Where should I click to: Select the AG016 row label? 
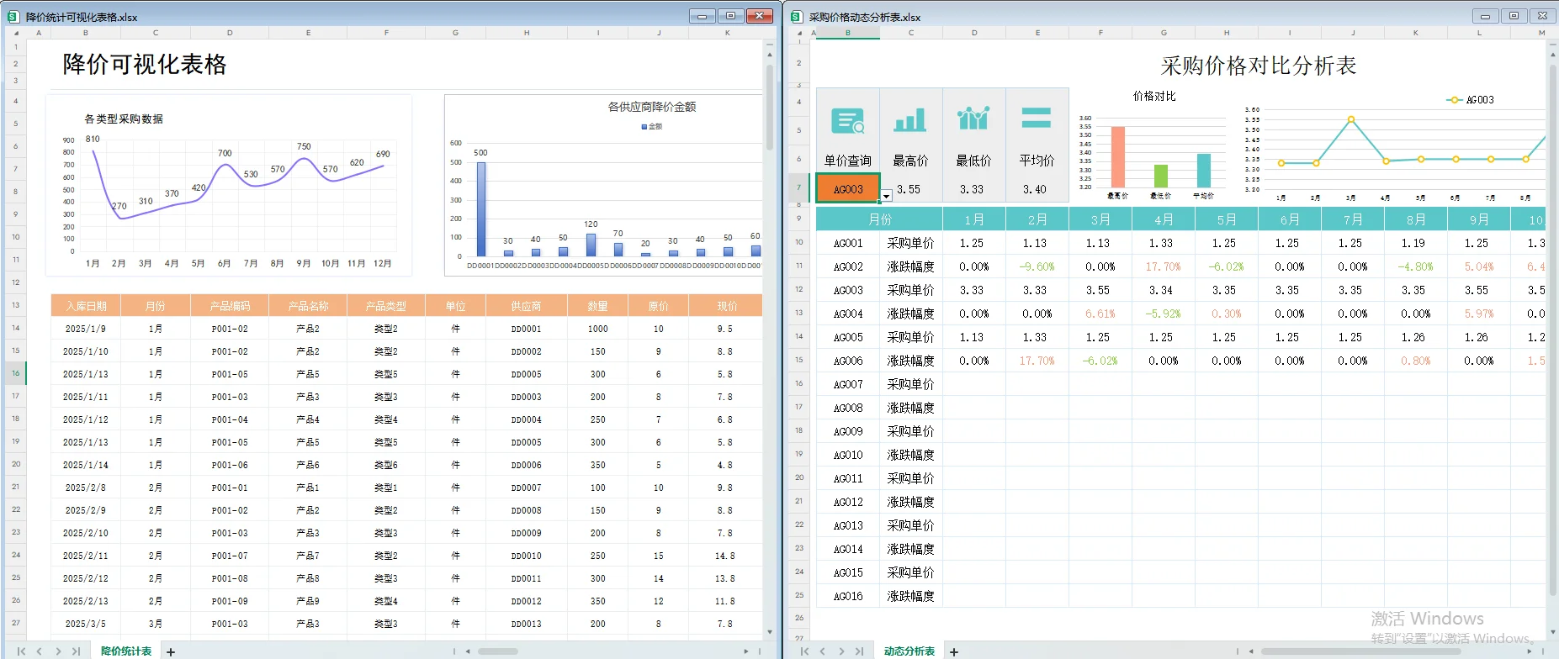pos(848,596)
